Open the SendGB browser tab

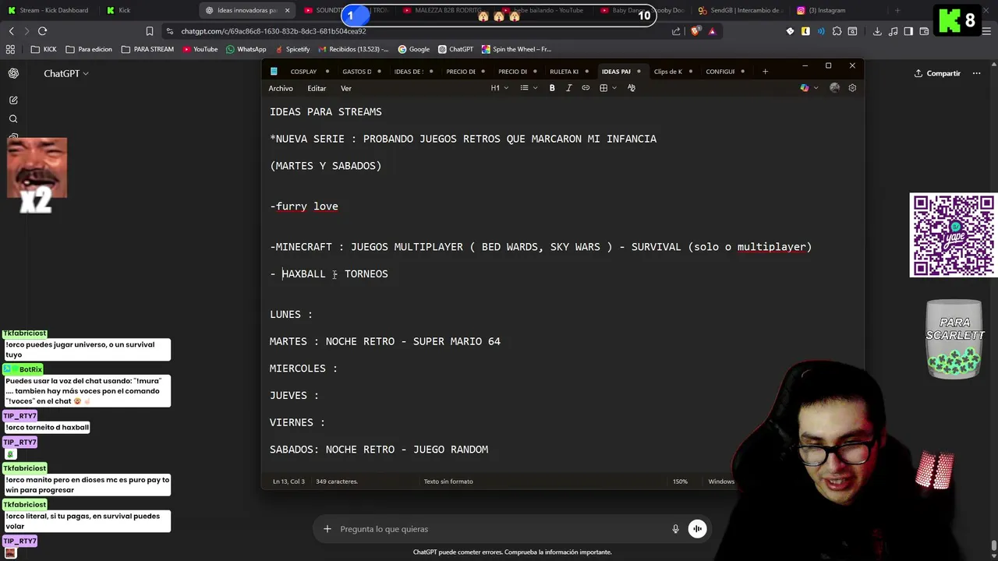point(741,10)
